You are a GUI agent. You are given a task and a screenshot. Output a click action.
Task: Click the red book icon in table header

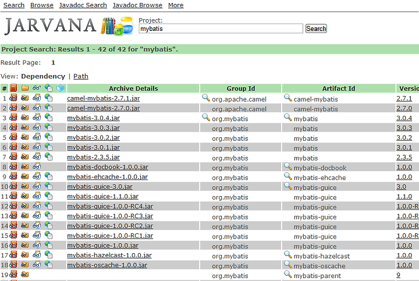point(13,88)
